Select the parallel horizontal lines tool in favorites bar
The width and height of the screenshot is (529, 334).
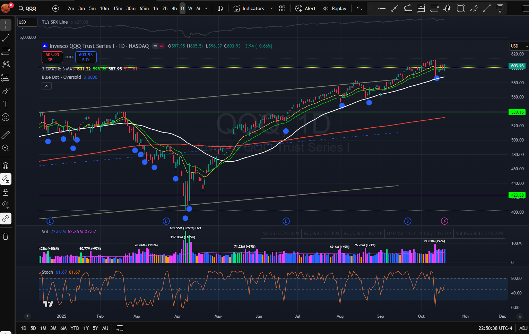point(434,8)
